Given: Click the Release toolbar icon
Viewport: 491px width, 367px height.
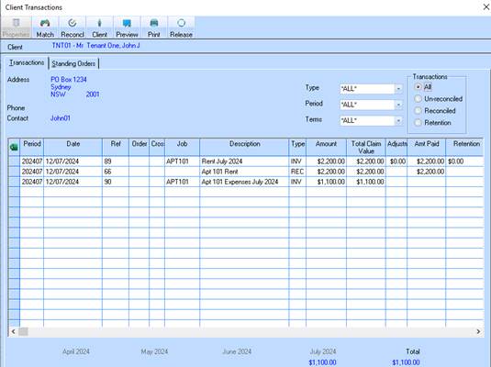Looking at the screenshot, I should tap(181, 28).
